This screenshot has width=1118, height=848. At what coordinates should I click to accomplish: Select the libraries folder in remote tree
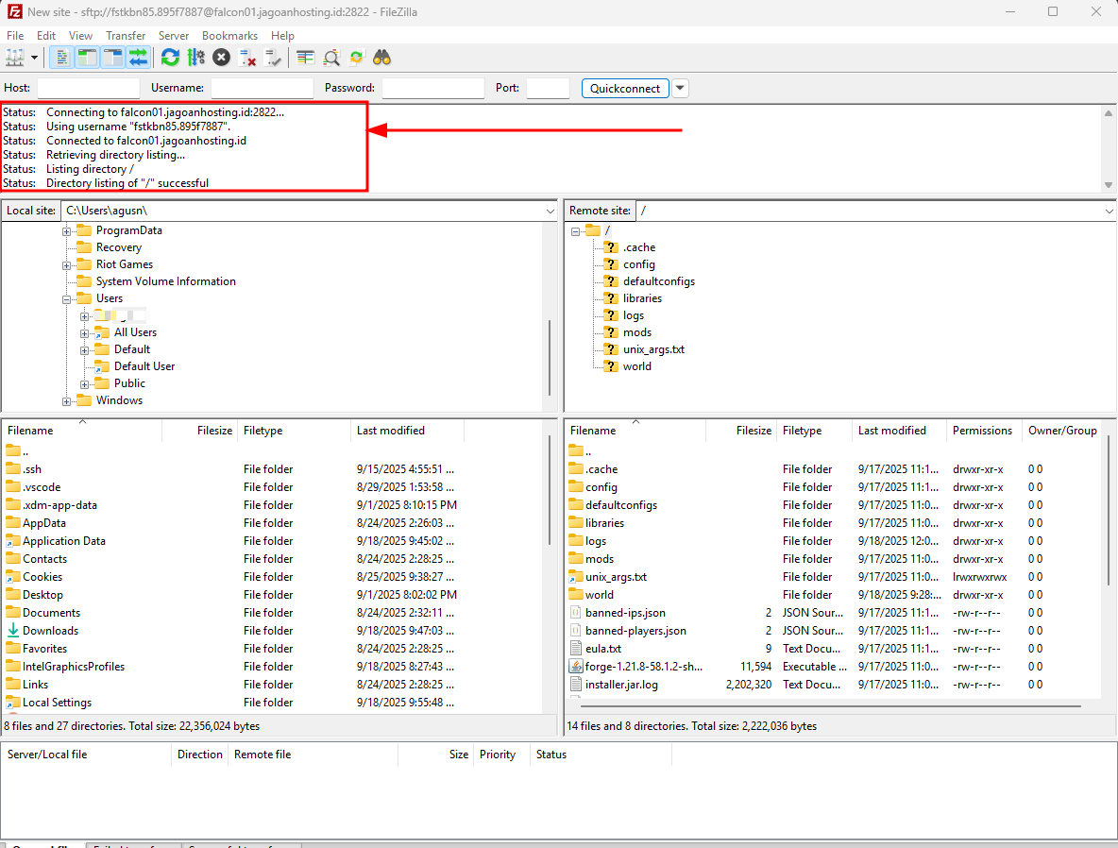(642, 298)
